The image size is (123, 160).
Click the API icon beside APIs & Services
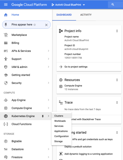[x=6, y=51]
